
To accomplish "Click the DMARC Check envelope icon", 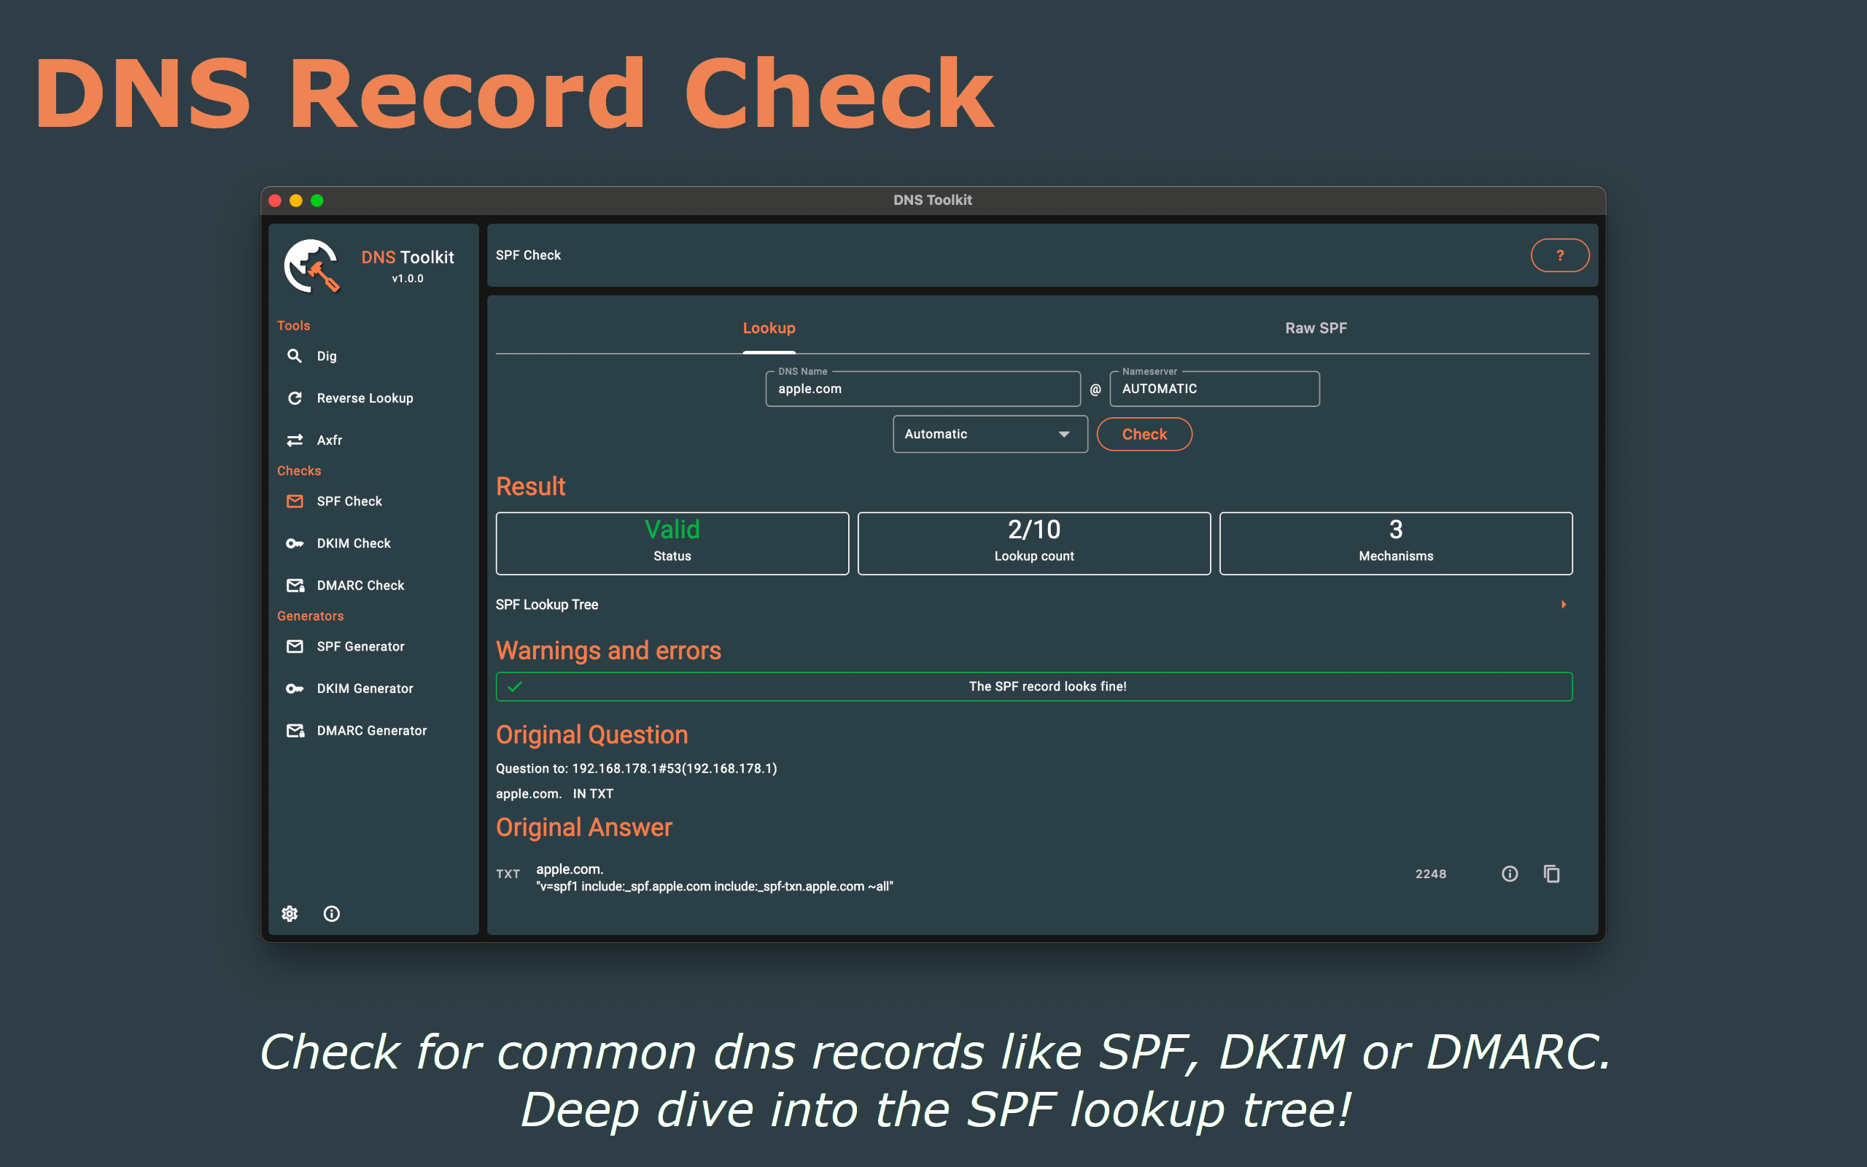I will point(294,585).
